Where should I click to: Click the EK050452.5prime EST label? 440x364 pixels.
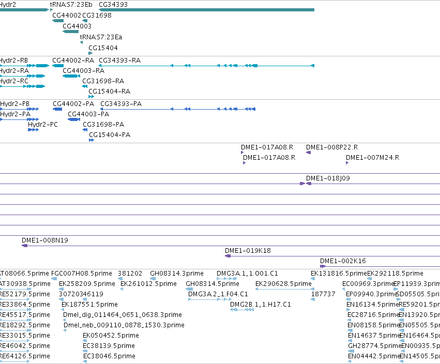pyautogui.click(x=111, y=336)
